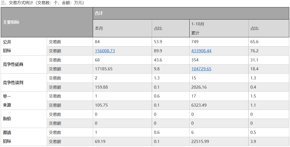Viewport: 290px width, 147px height.
Task: Select the 主要指标 header cell
Action: 47,22
